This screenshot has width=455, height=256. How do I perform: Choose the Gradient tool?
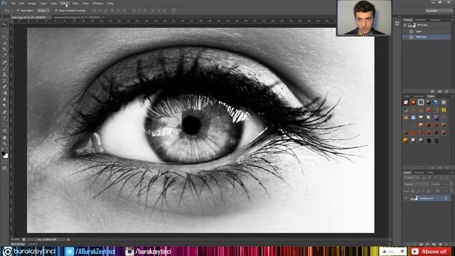tap(4, 93)
